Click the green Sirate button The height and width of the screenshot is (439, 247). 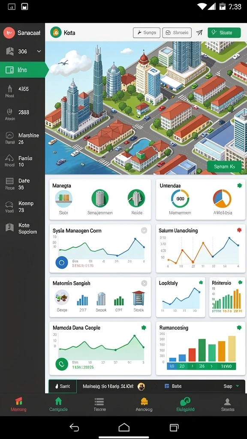click(224, 33)
